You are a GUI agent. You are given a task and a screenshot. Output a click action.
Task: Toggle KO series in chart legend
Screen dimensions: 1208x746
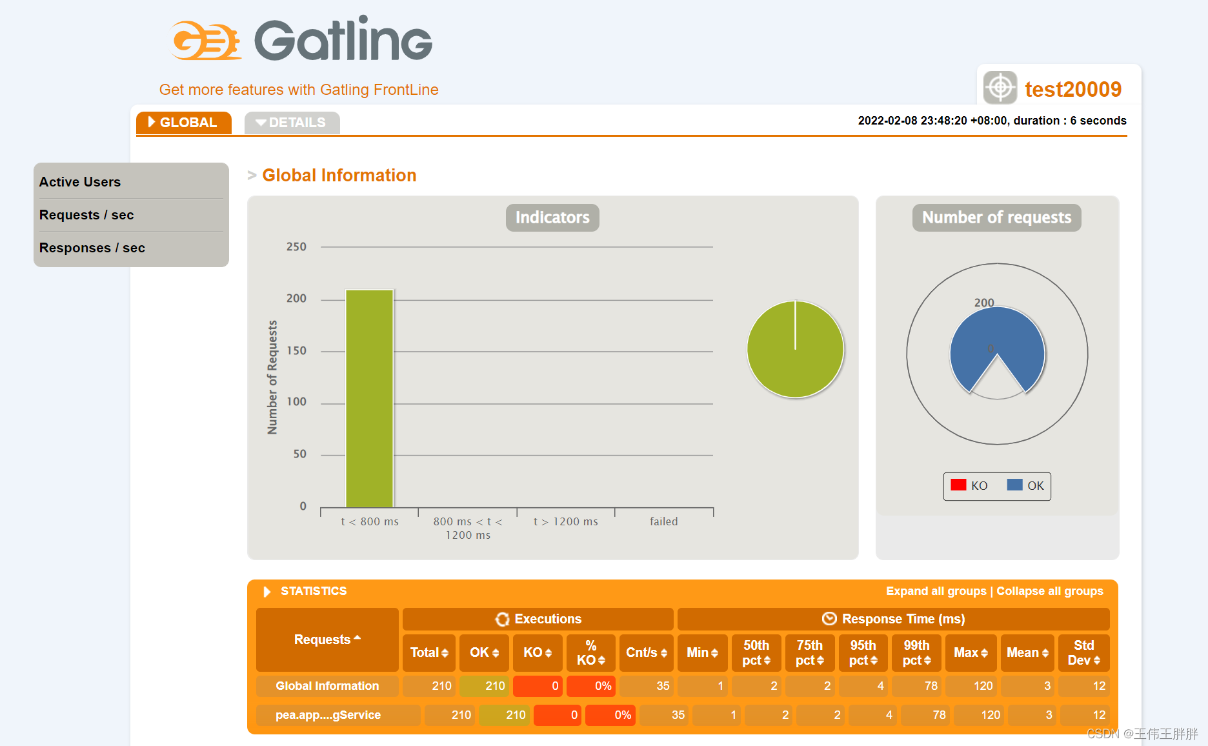tap(969, 485)
